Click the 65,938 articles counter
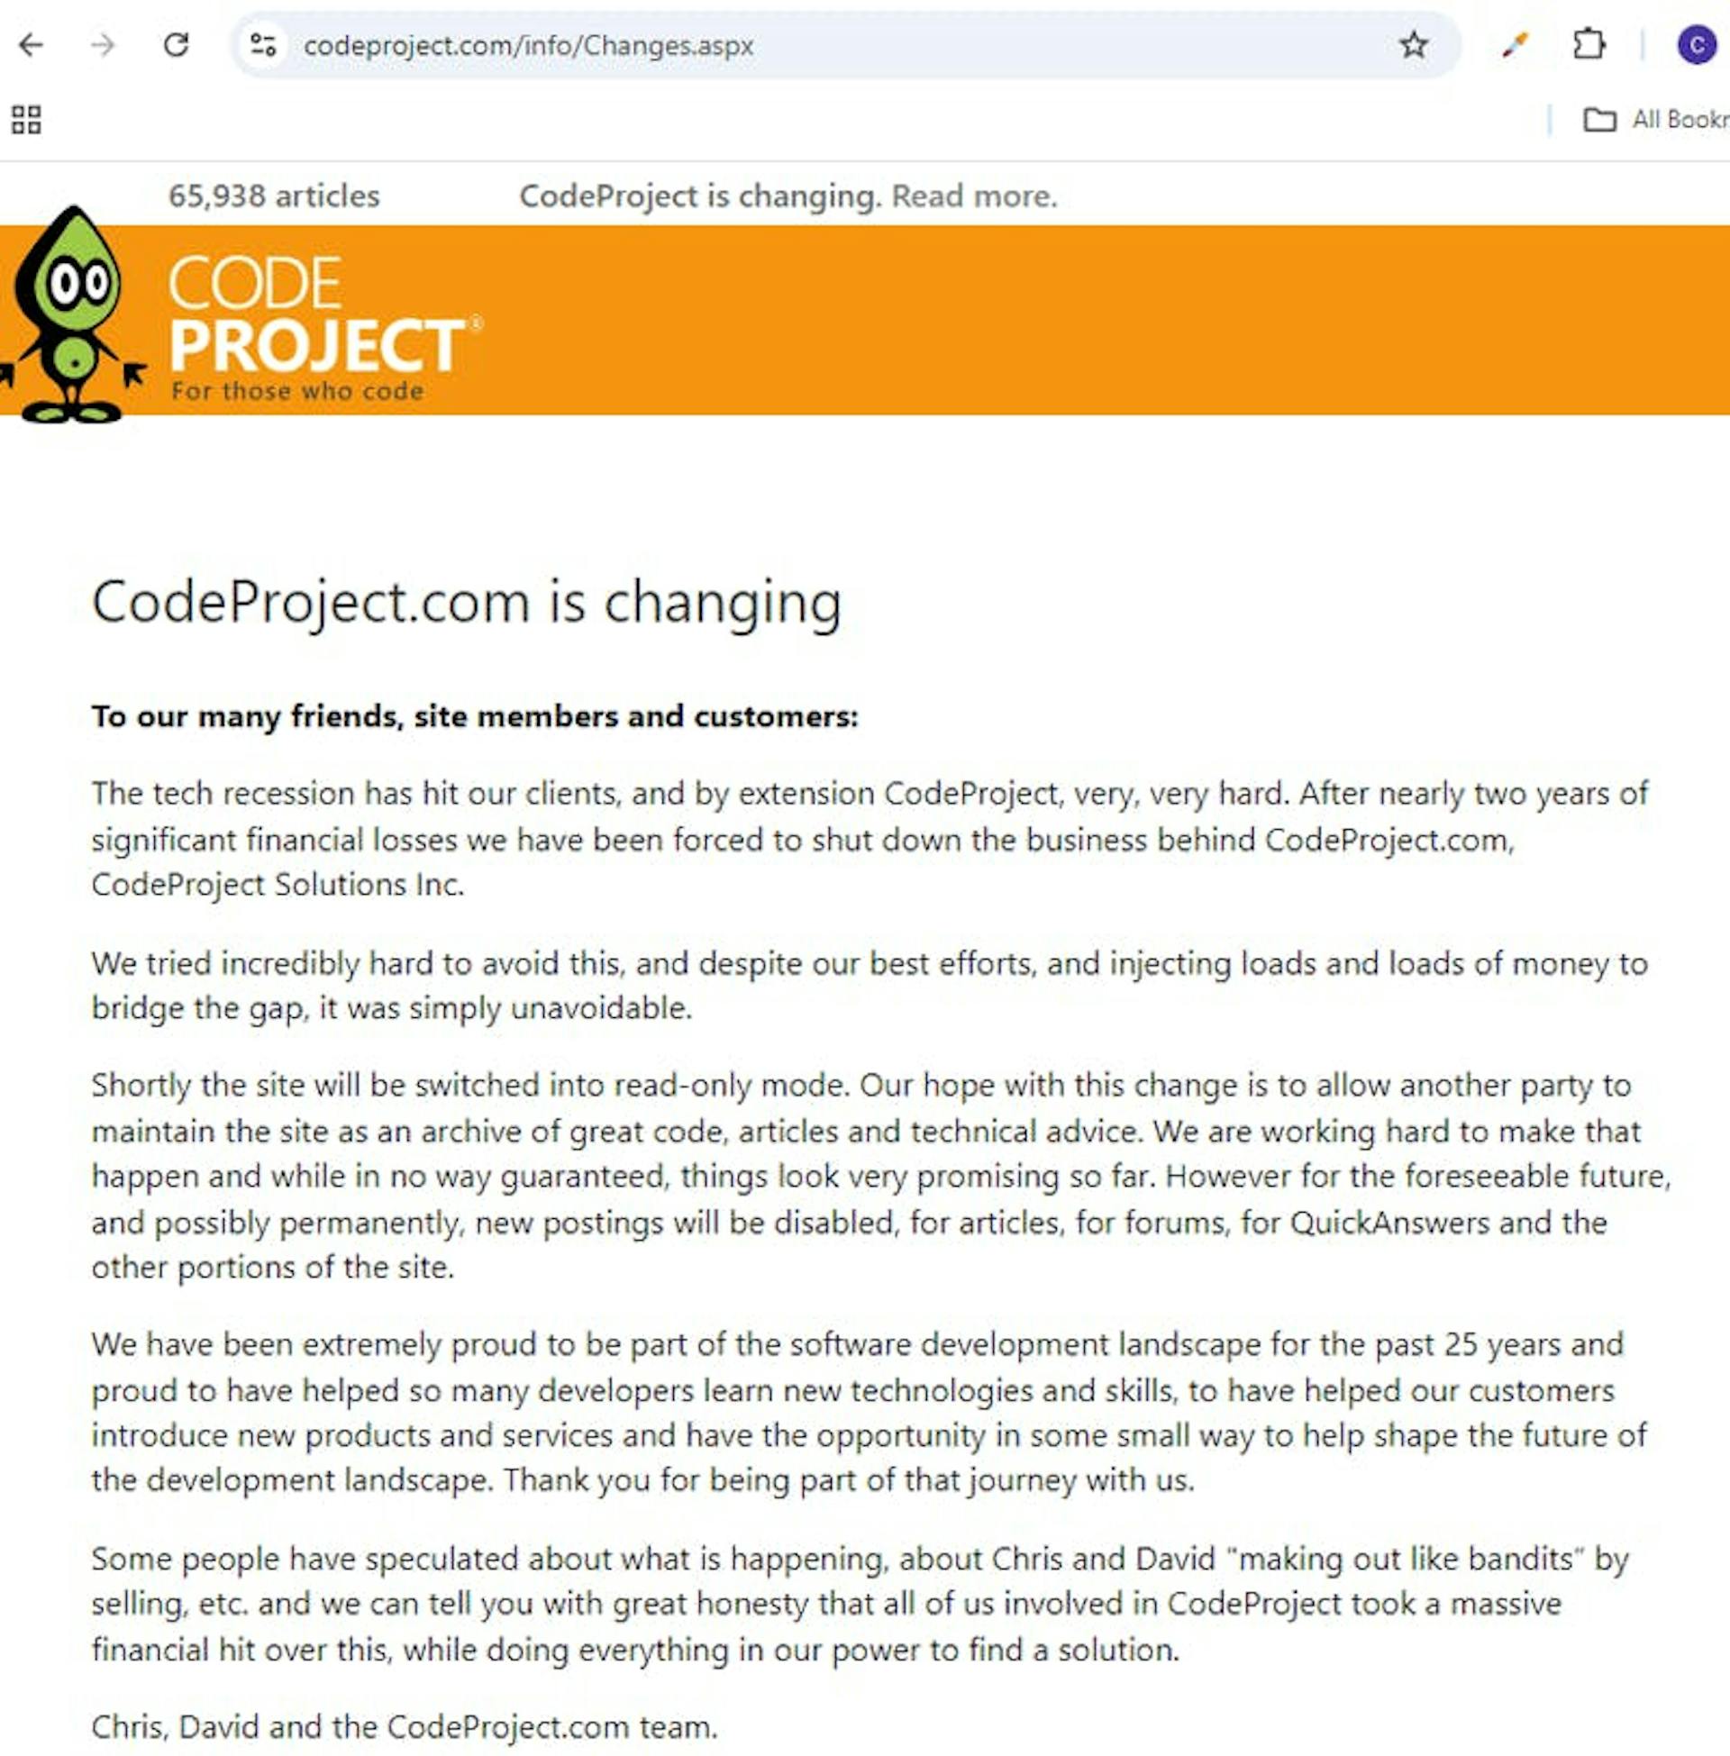The height and width of the screenshot is (1756, 1730). pos(274,196)
